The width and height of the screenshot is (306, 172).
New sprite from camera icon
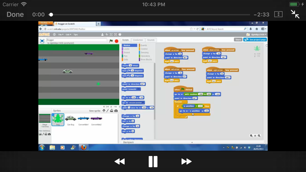tap(116, 111)
